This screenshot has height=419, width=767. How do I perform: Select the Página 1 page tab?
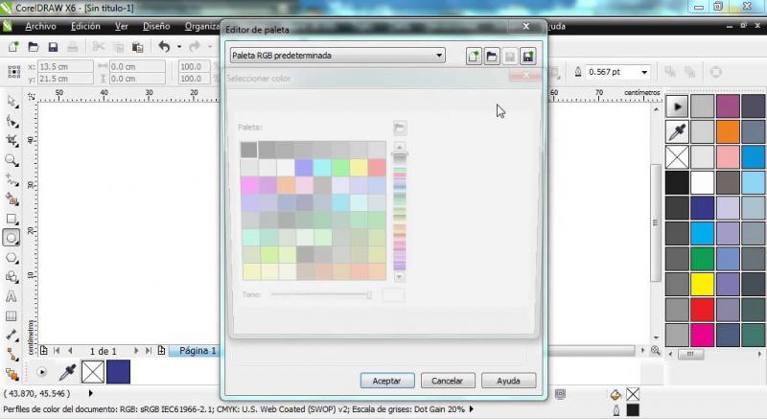198,351
